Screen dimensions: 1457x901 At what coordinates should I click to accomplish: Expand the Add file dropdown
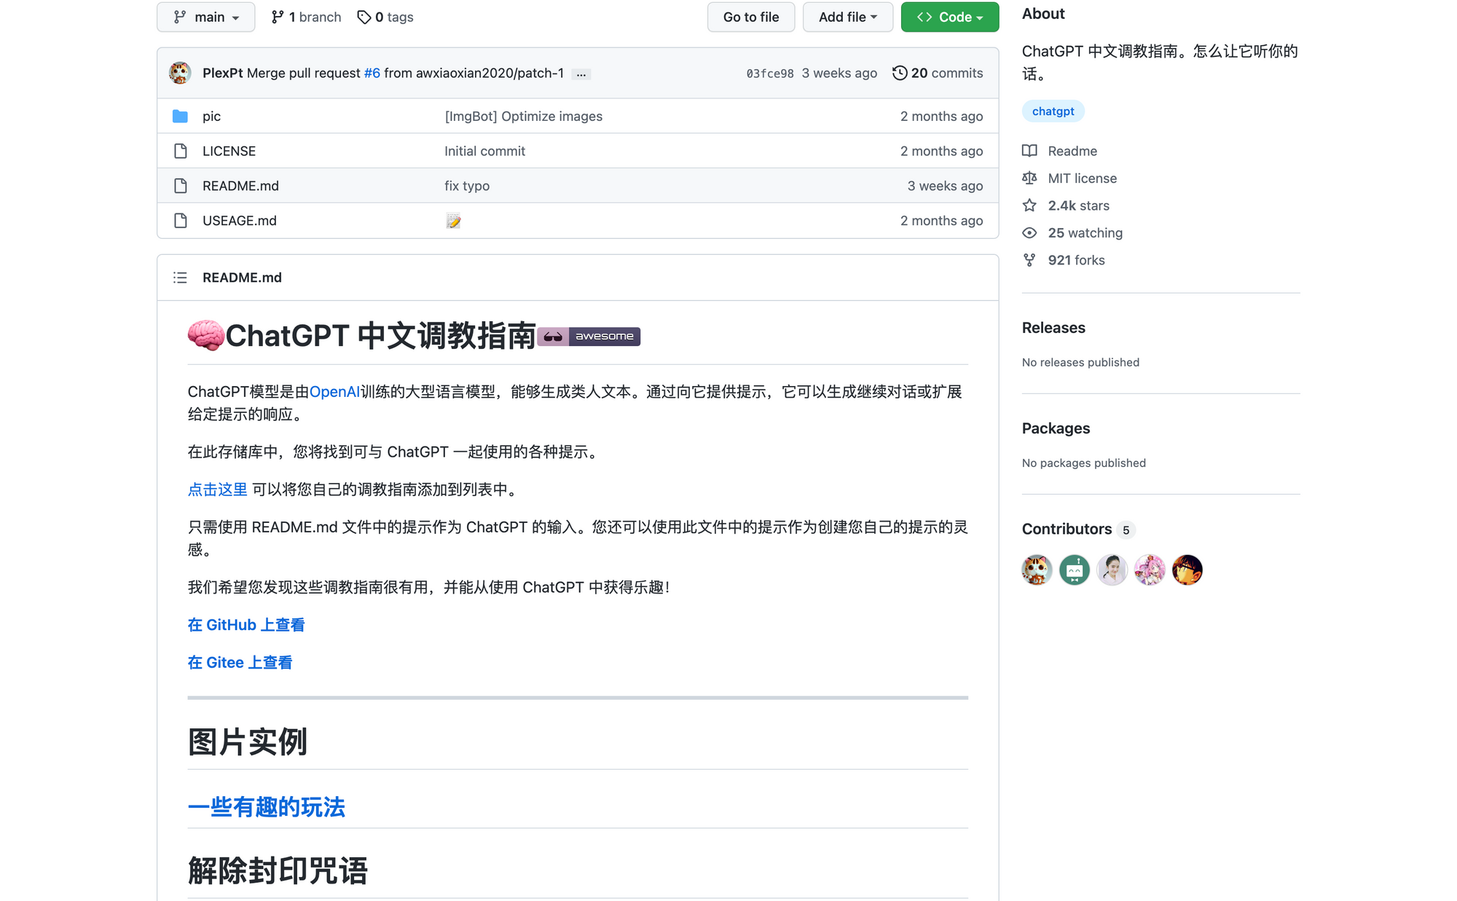point(848,17)
